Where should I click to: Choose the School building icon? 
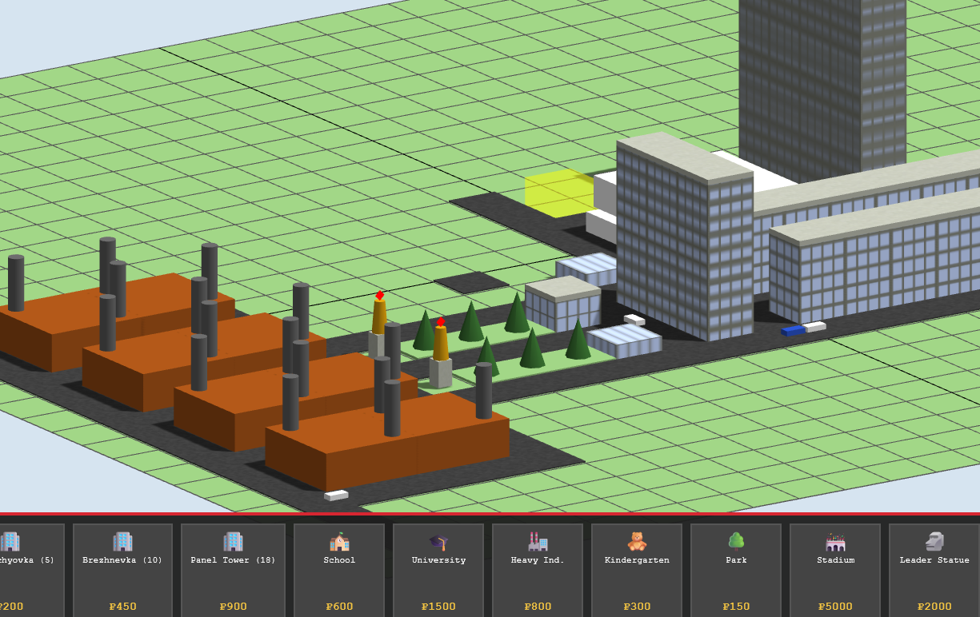[339, 542]
